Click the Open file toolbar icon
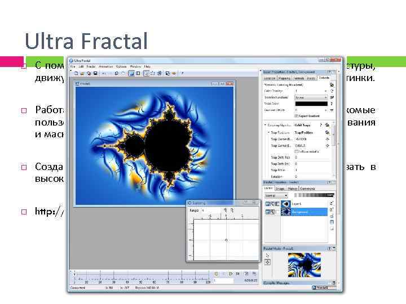The width and height of the screenshot is (406, 304). tap(82, 73)
